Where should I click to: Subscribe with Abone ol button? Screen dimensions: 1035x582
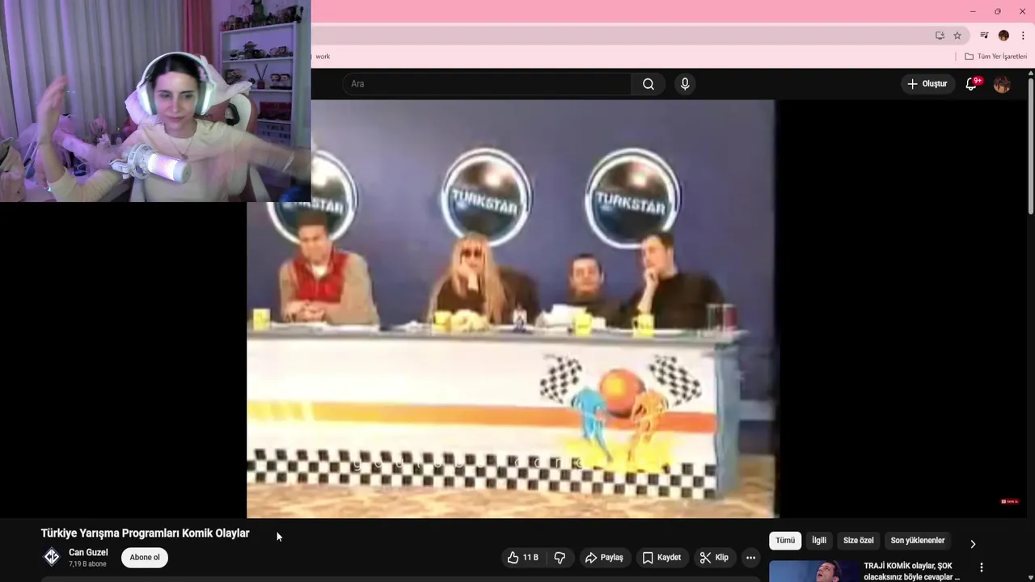click(x=145, y=558)
